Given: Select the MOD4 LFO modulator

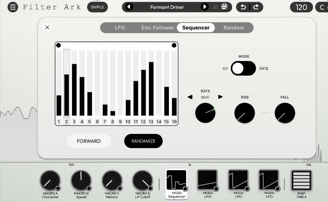Looking at the screenshot, I should tap(269, 181).
